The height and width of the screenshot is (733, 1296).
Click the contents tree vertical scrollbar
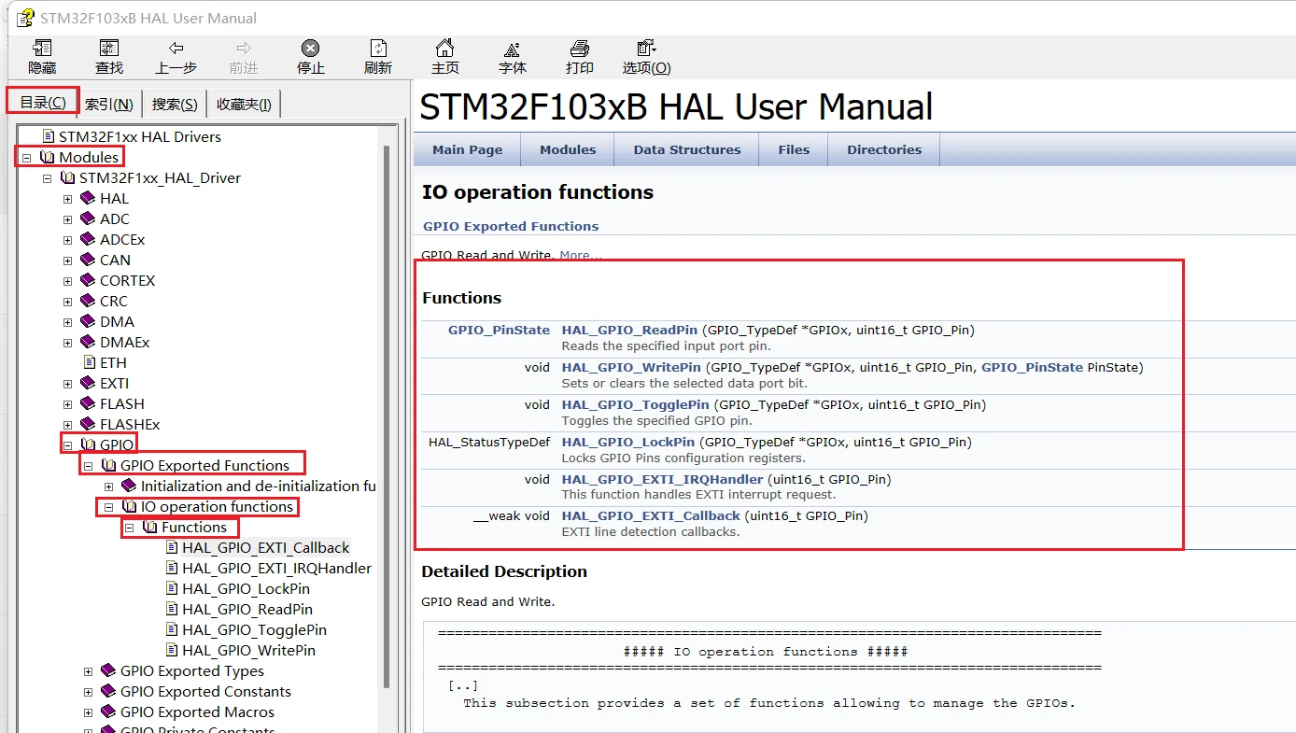pos(387,416)
